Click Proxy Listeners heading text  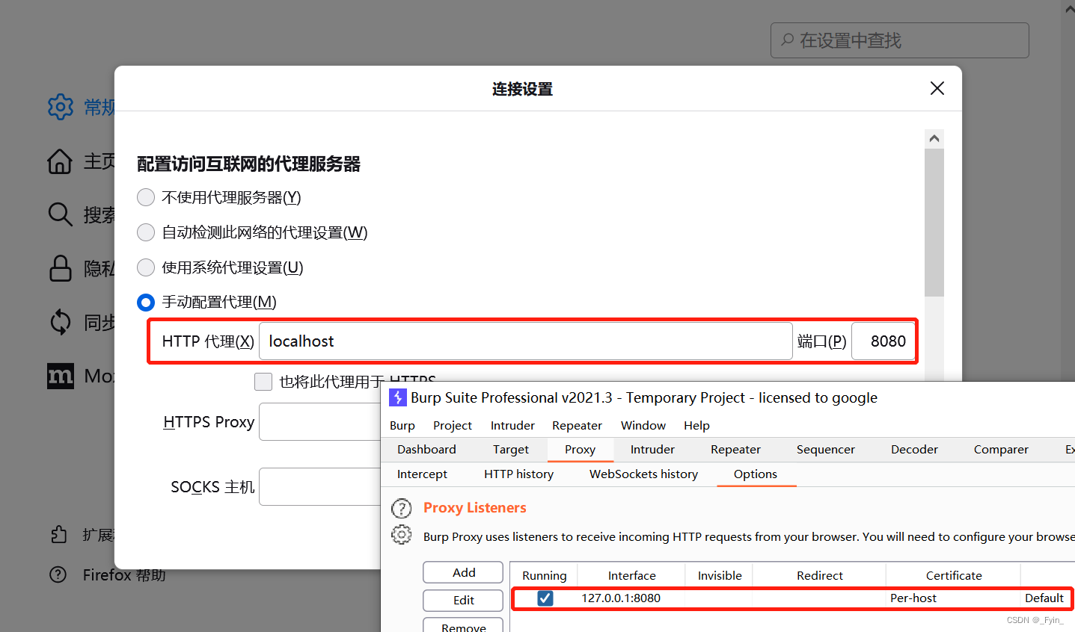(475, 507)
